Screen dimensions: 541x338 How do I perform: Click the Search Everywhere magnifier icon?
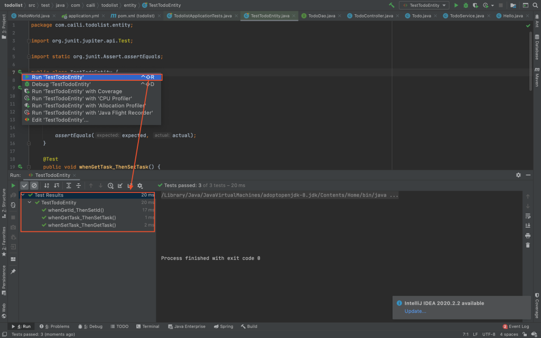(535, 5)
